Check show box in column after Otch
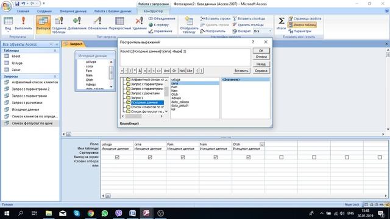Screen dimensions: 390x219 pos(282,157)
